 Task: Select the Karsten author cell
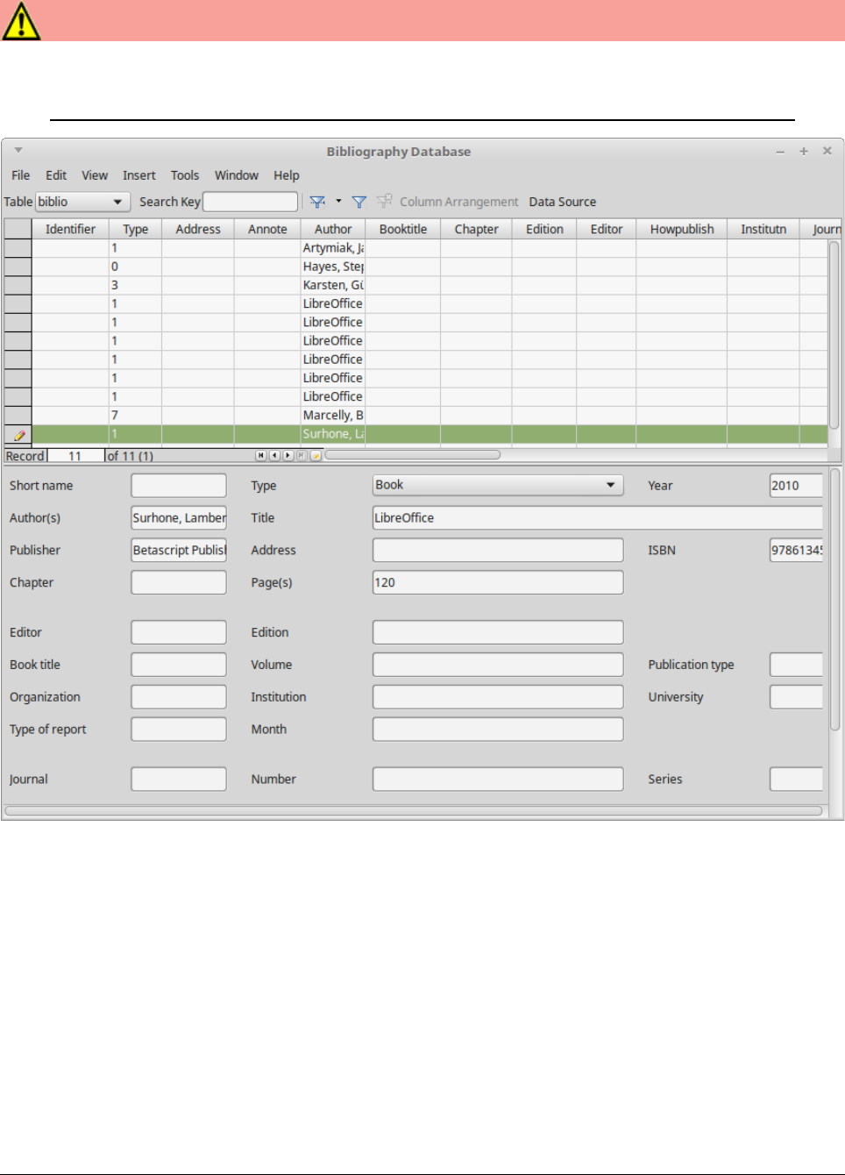click(333, 285)
